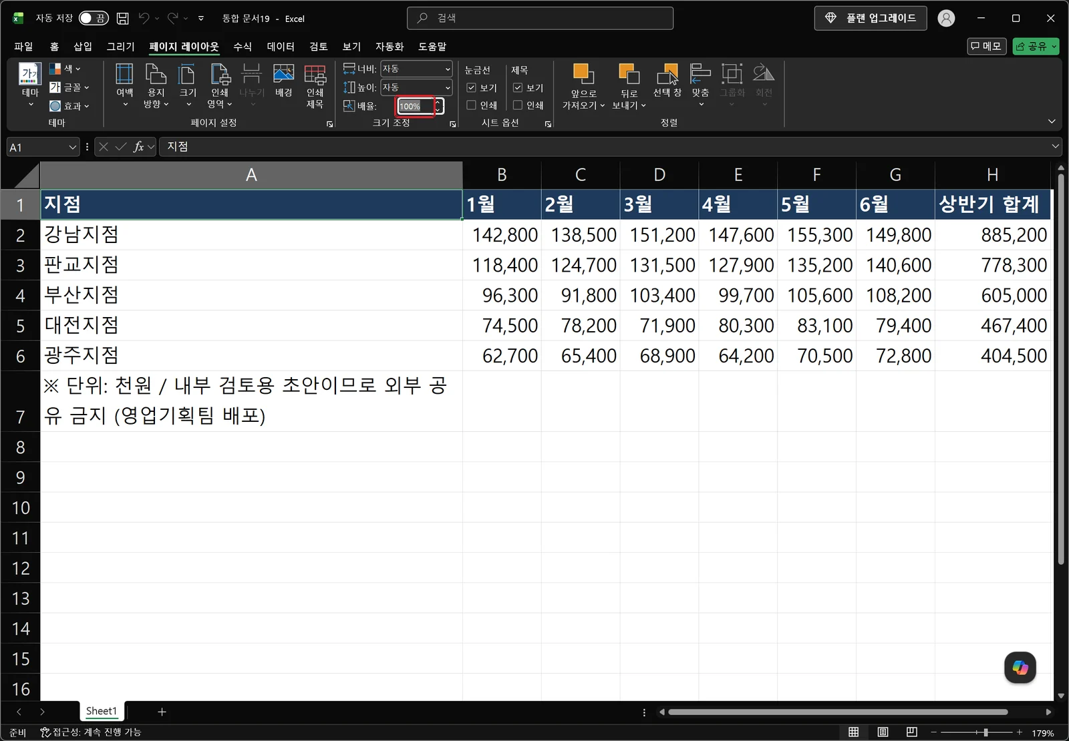Image resolution: width=1069 pixels, height=741 pixels.
Task: Open Sheet Options (시트 옵션) dialog launcher
Action: pyautogui.click(x=548, y=124)
